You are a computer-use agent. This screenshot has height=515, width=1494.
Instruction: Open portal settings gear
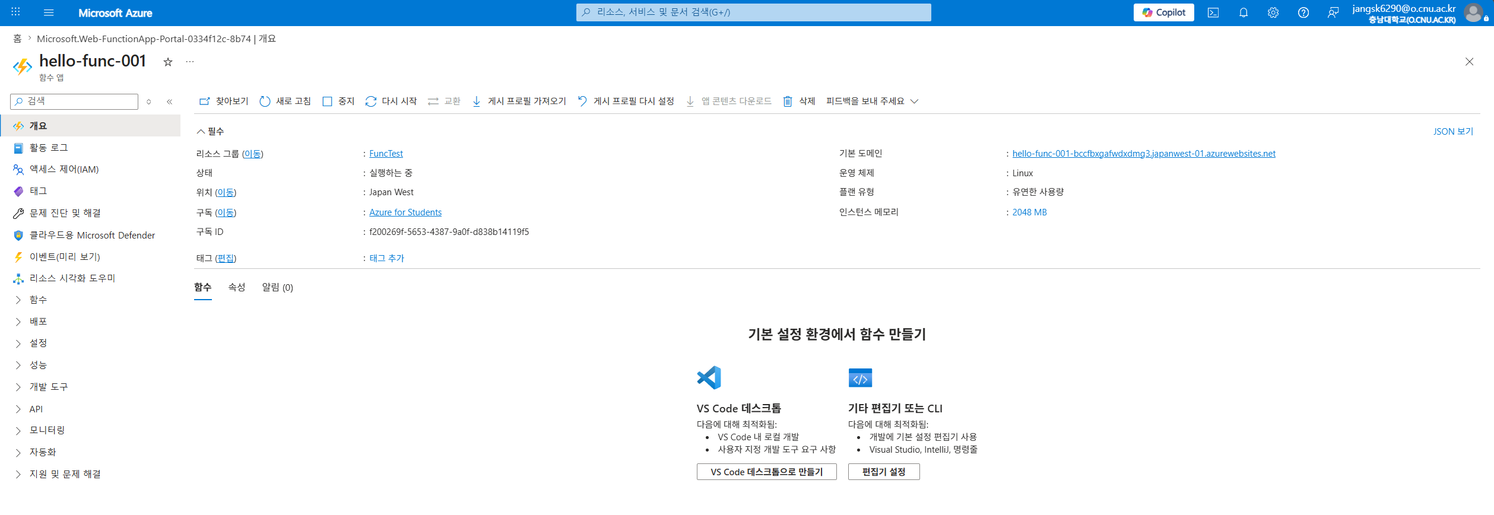[1273, 12]
